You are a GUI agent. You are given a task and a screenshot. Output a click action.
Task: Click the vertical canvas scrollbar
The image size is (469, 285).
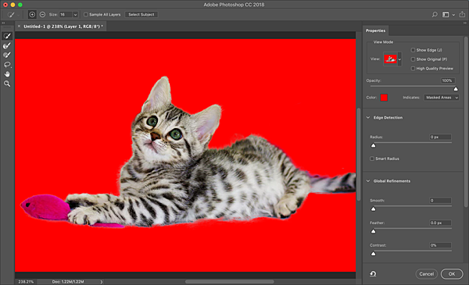pos(359,154)
